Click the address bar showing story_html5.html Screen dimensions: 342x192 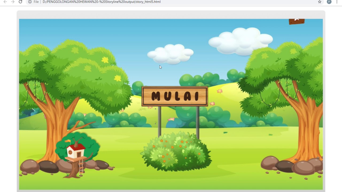click(x=102, y=2)
